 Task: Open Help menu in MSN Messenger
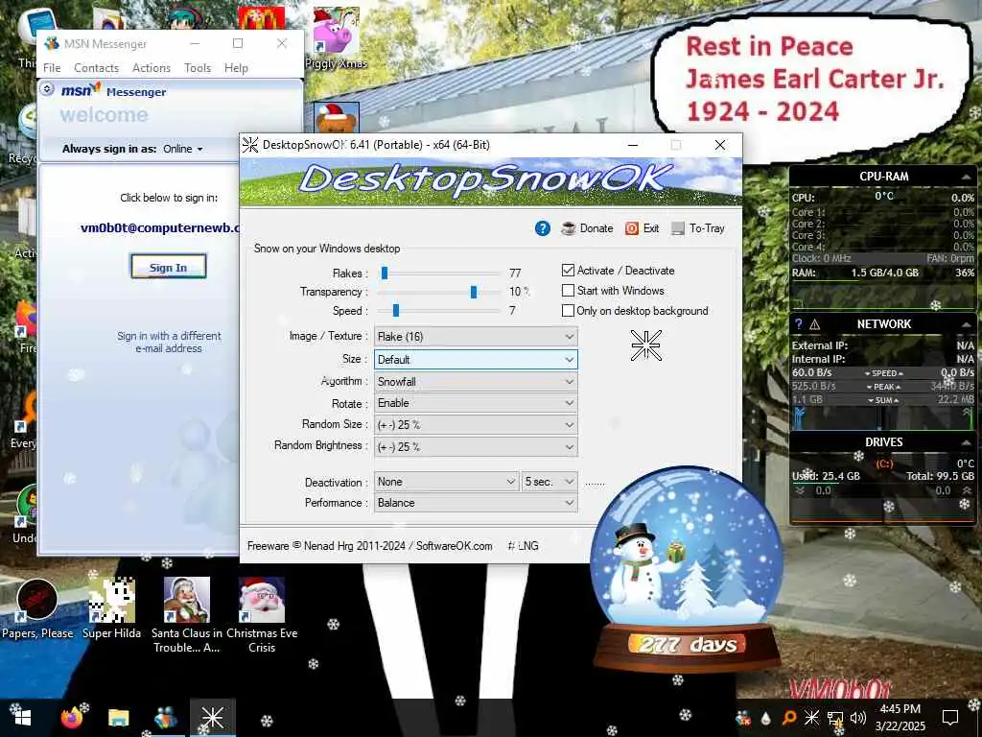click(x=236, y=68)
